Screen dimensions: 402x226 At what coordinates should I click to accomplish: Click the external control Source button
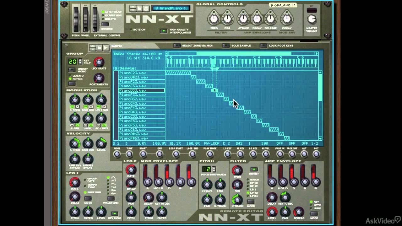click(105, 24)
